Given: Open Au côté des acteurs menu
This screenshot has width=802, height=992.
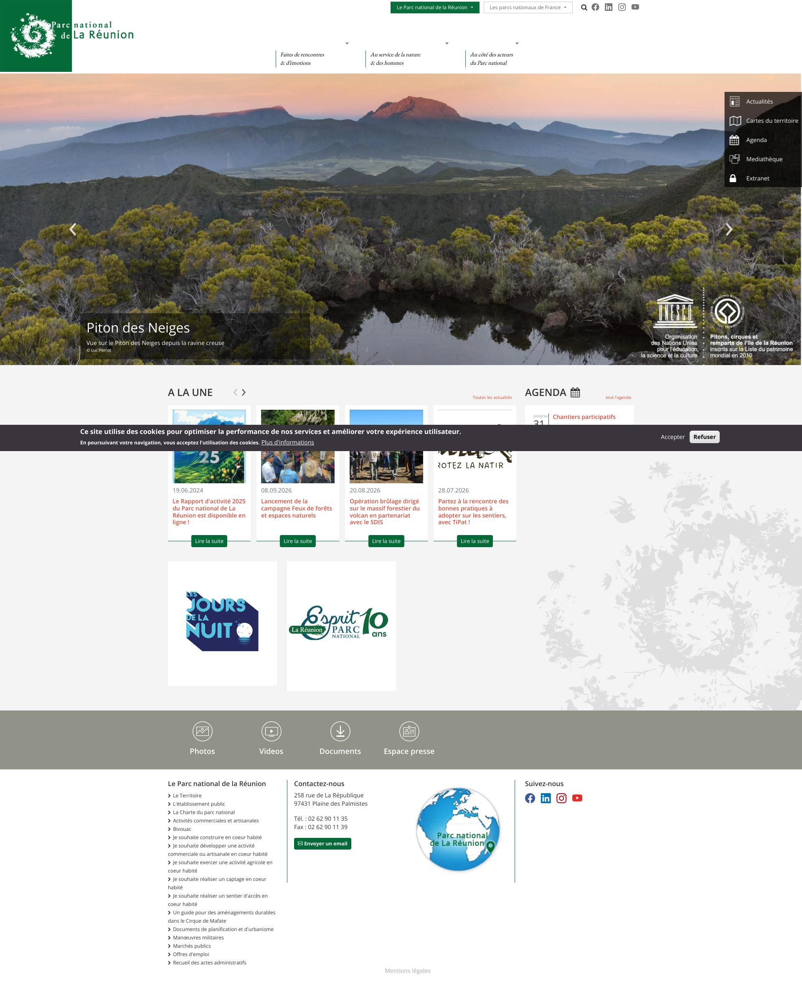Looking at the screenshot, I should (x=492, y=58).
